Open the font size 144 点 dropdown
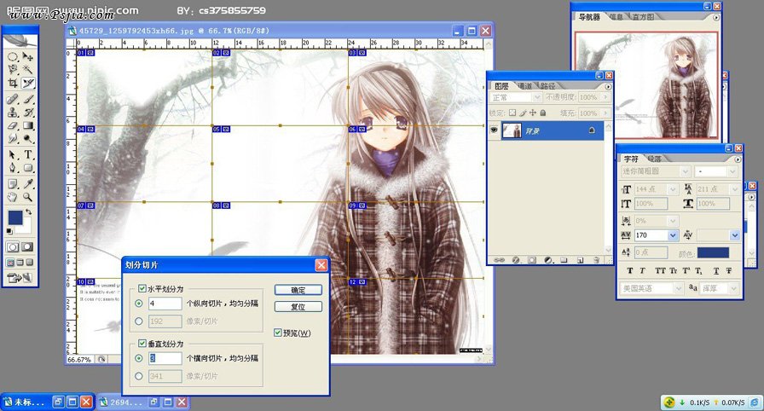Image resolution: width=764 pixels, height=411 pixels. point(656,189)
